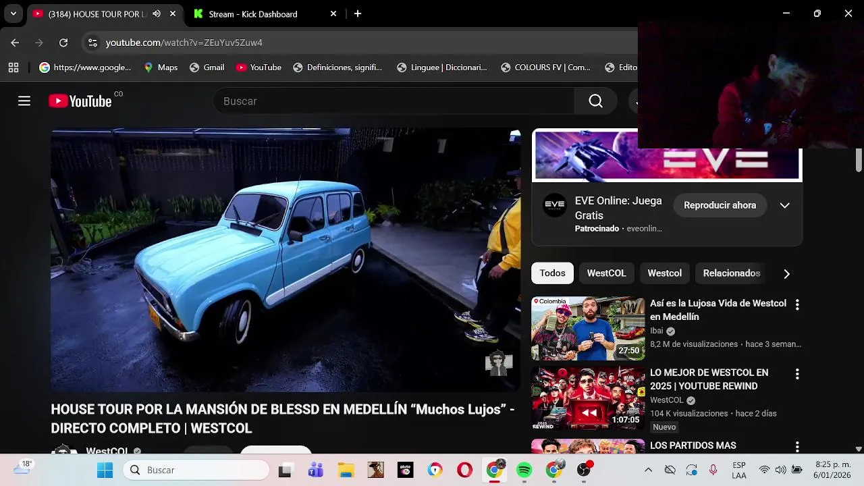Open options menu for LOS PARTIDOS MAS video
Viewport: 864px width, 486px height.
click(797, 447)
